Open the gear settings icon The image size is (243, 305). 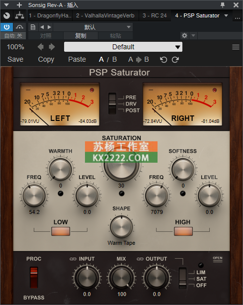point(184,36)
